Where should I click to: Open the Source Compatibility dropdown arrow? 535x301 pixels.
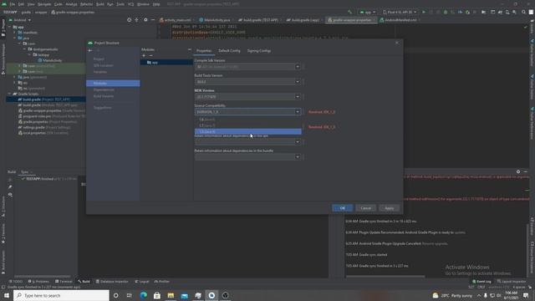coord(298,111)
